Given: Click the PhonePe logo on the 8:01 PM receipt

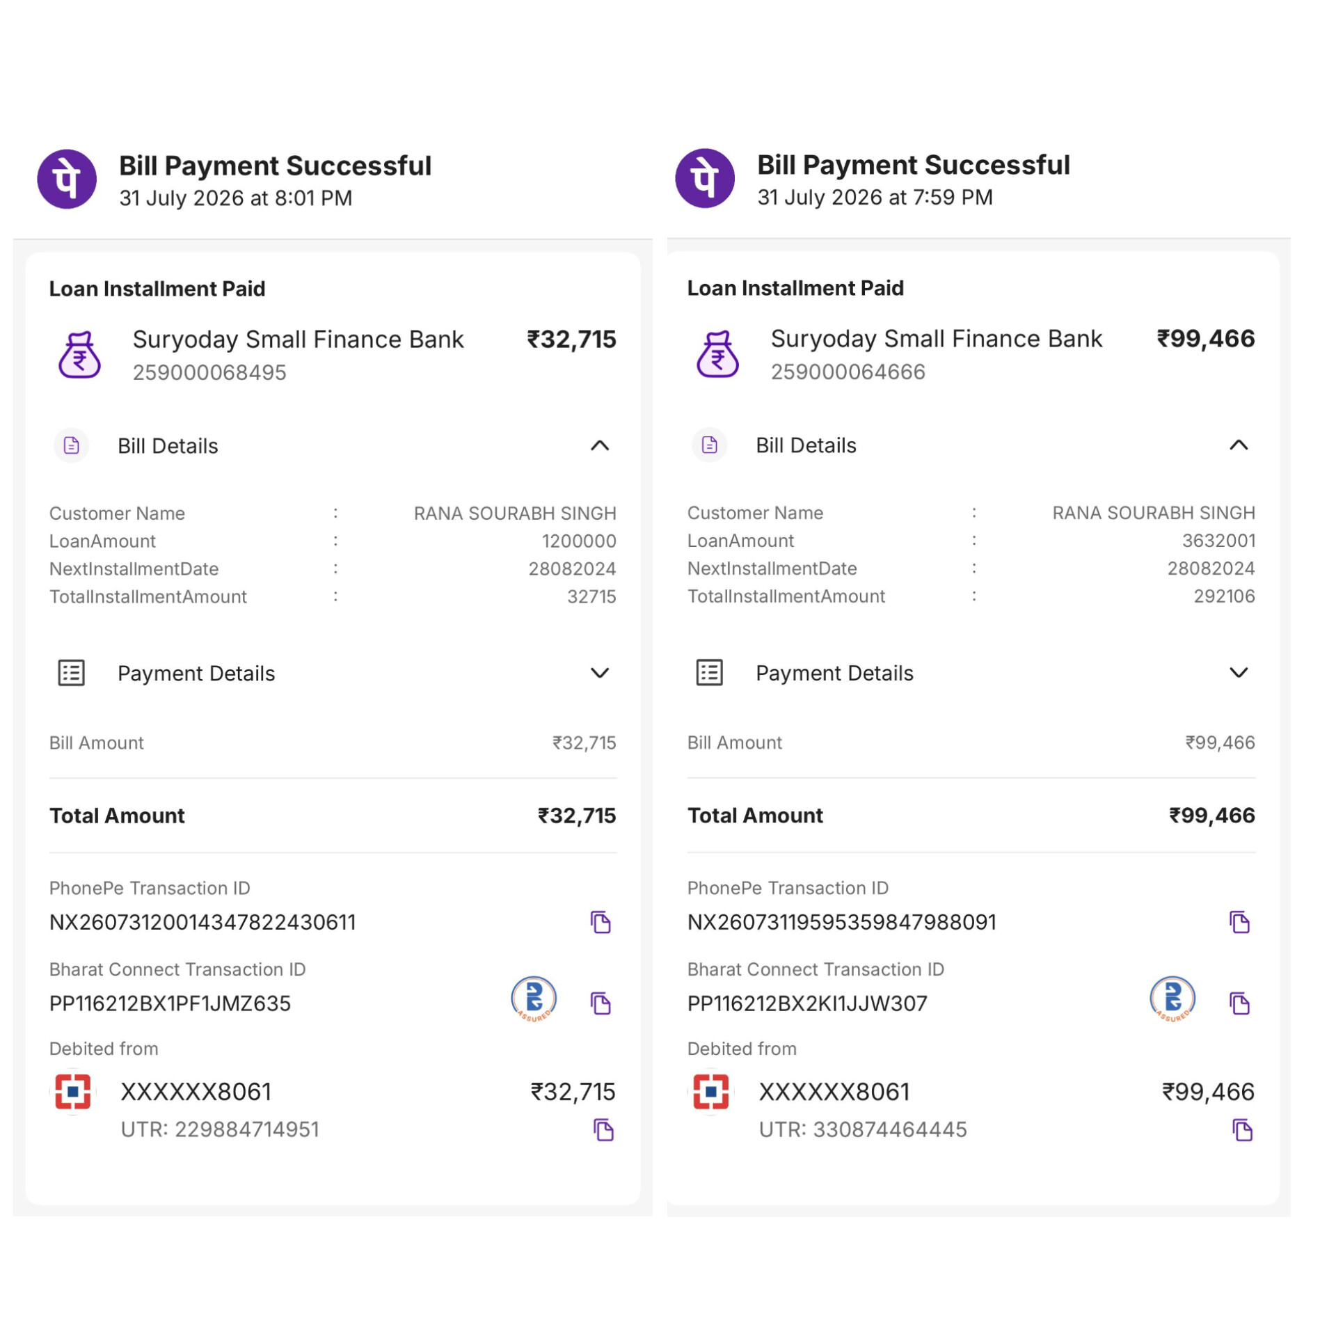Looking at the screenshot, I should (67, 179).
